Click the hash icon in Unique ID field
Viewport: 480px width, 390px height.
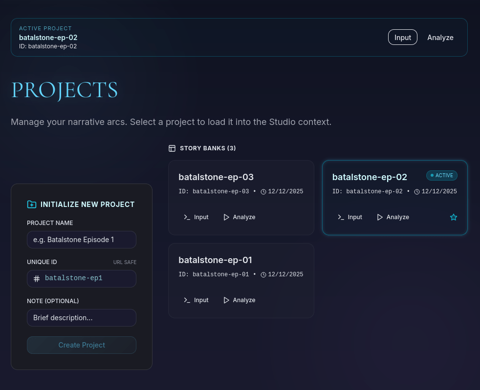pos(37,279)
